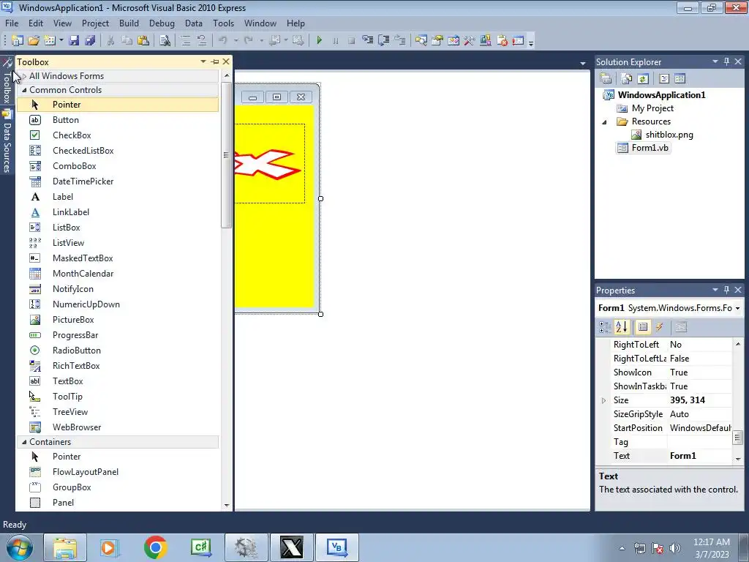Click the Open File toolbar icon
Viewport: 749px width, 562px height.
[x=34, y=41]
